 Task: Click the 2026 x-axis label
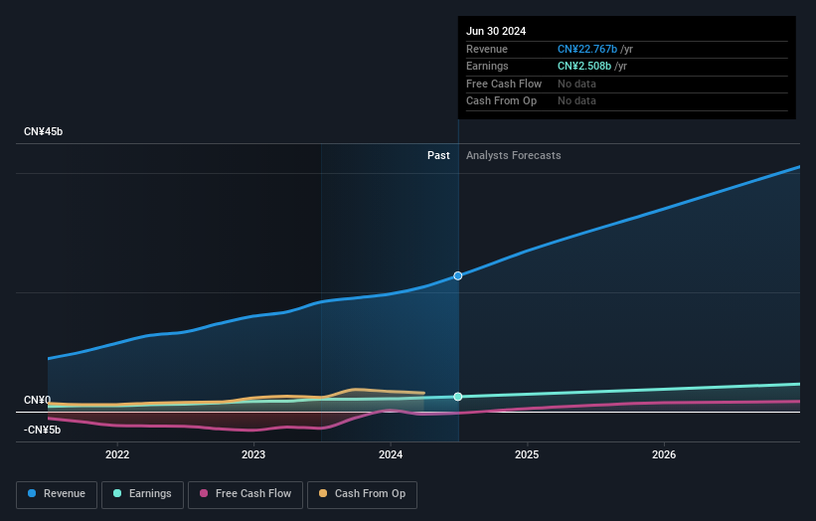(x=664, y=455)
